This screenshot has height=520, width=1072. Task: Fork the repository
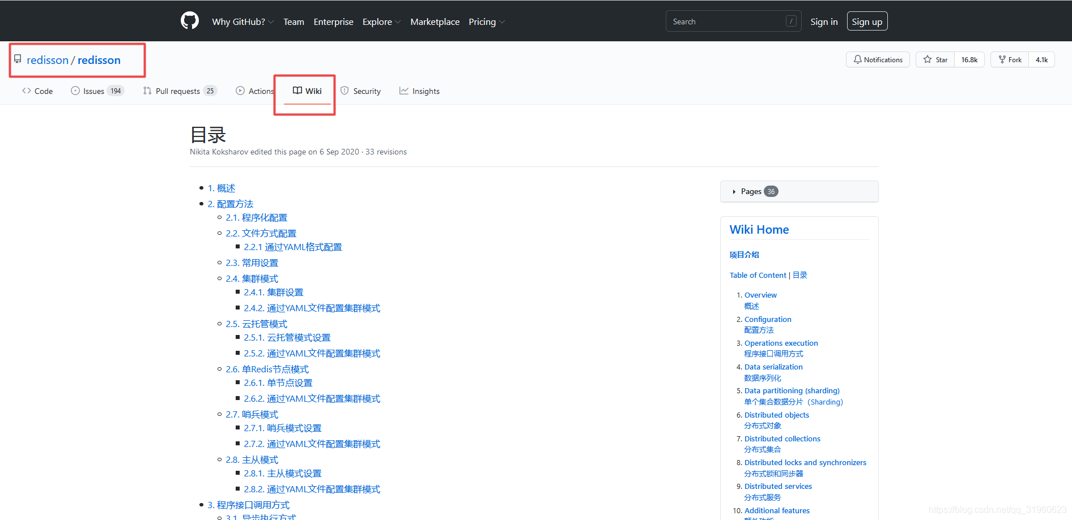[x=1010, y=59]
